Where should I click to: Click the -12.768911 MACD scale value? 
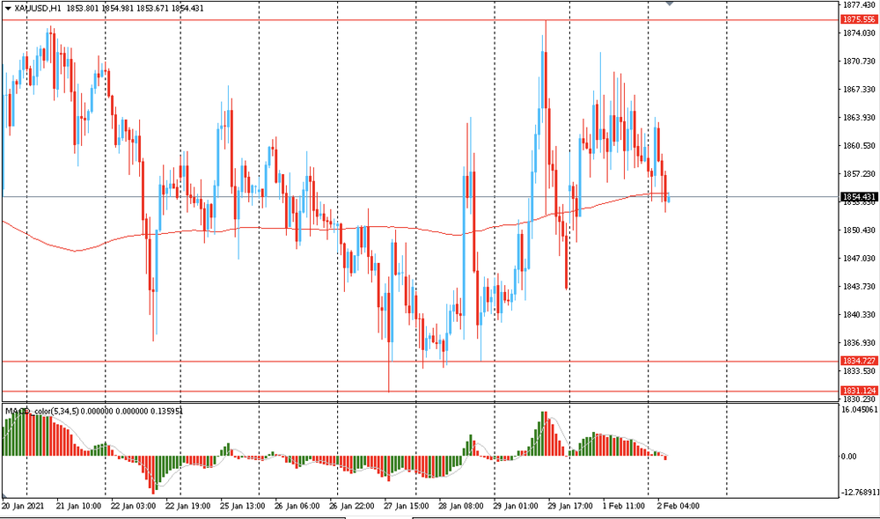(857, 493)
